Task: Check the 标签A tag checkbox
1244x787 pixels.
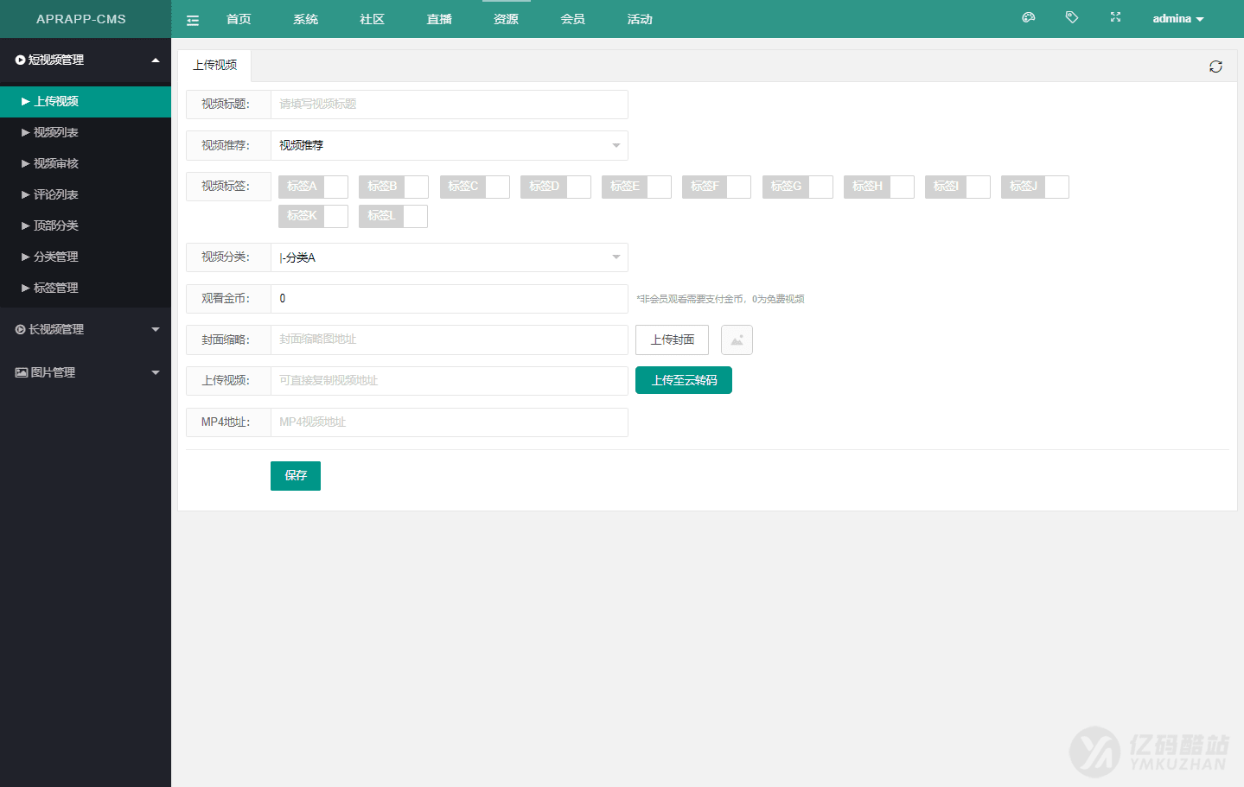Action: click(313, 187)
